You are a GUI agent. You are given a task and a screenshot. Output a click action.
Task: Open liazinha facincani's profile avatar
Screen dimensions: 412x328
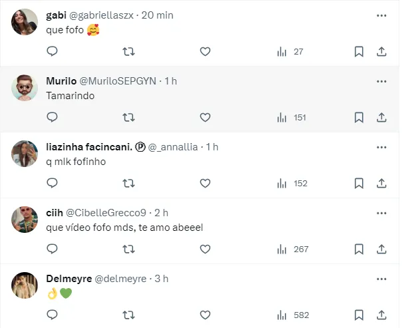click(x=25, y=154)
